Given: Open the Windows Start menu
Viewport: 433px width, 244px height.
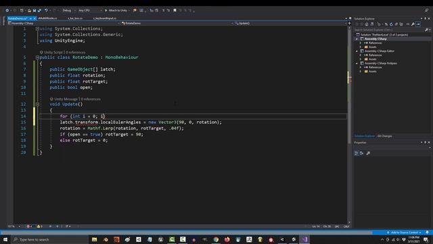Looking at the screenshot, I should coord(5,239).
